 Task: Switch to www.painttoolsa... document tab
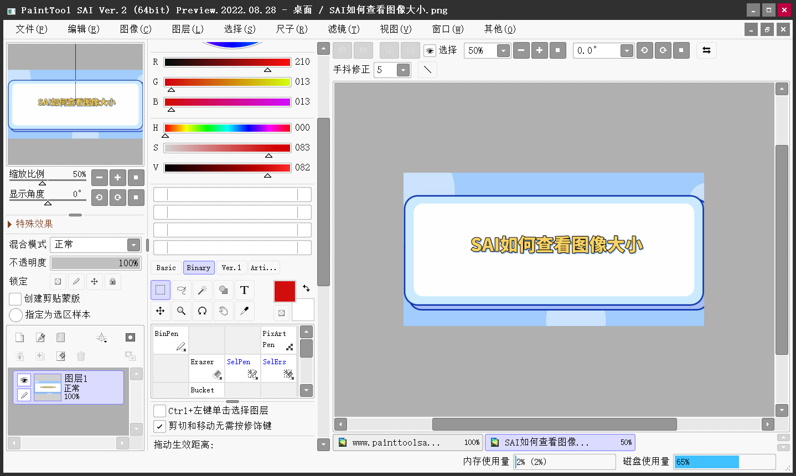click(x=408, y=442)
